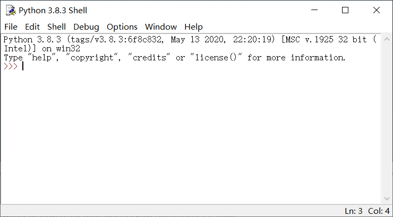Viewport: 393px width, 217px height.
Task: Click the scrollbar up arrow
Action: tap(387, 39)
